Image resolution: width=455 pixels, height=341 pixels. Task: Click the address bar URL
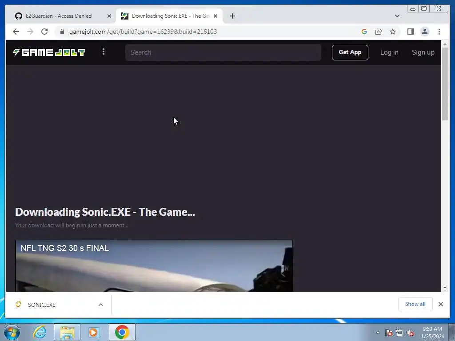pos(143,32)
